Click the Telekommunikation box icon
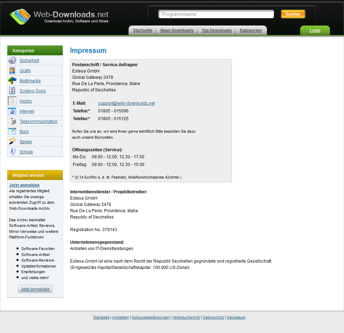The height and width of the screenshot is (333, 344). tap(12, 121)
